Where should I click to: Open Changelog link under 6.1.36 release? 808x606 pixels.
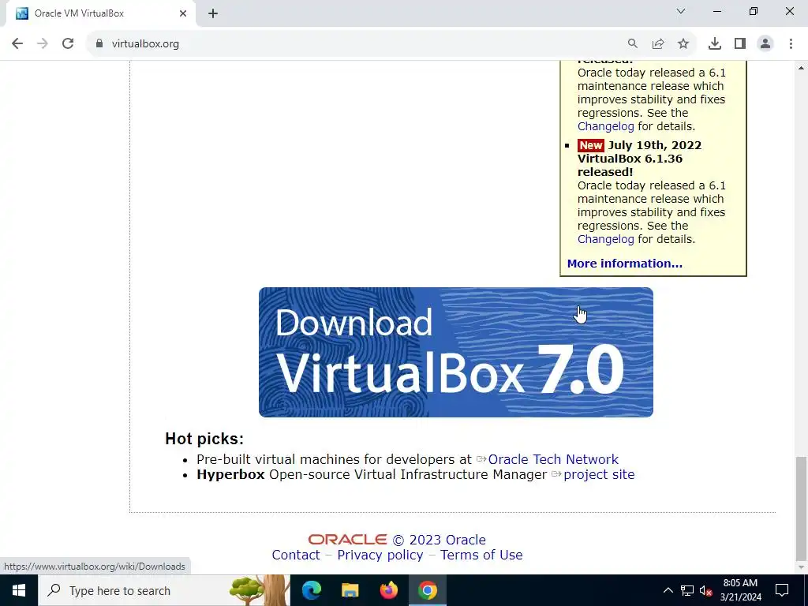(x=605, y=239)
